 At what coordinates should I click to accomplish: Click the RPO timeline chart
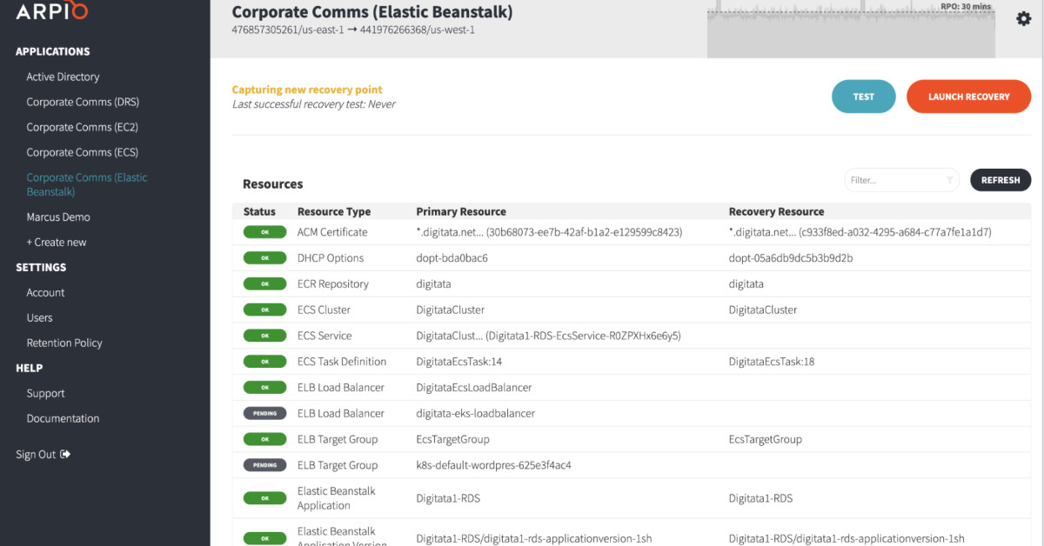coord(851,29)
